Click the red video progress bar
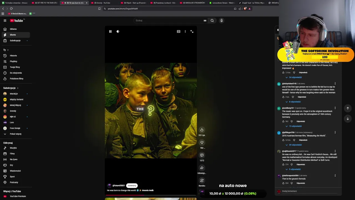 click(151, 195)
